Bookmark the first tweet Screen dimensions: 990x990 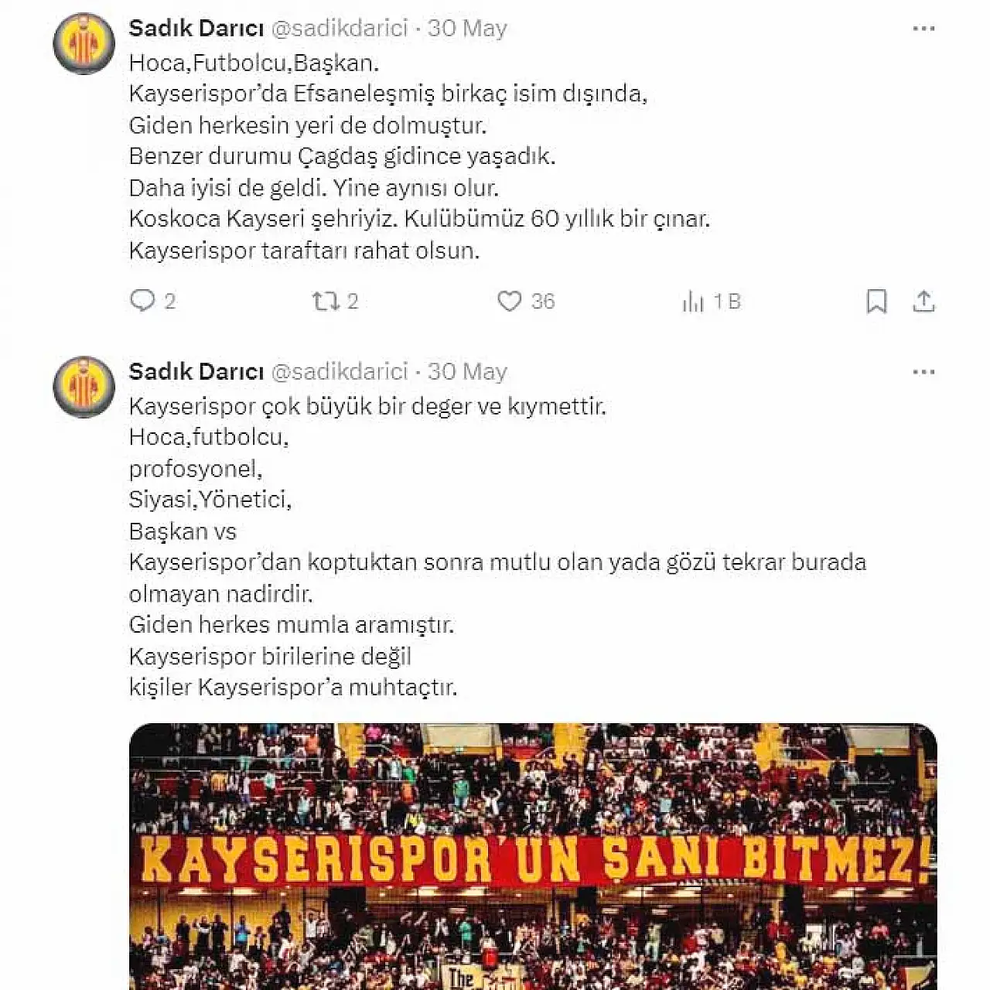876,301
